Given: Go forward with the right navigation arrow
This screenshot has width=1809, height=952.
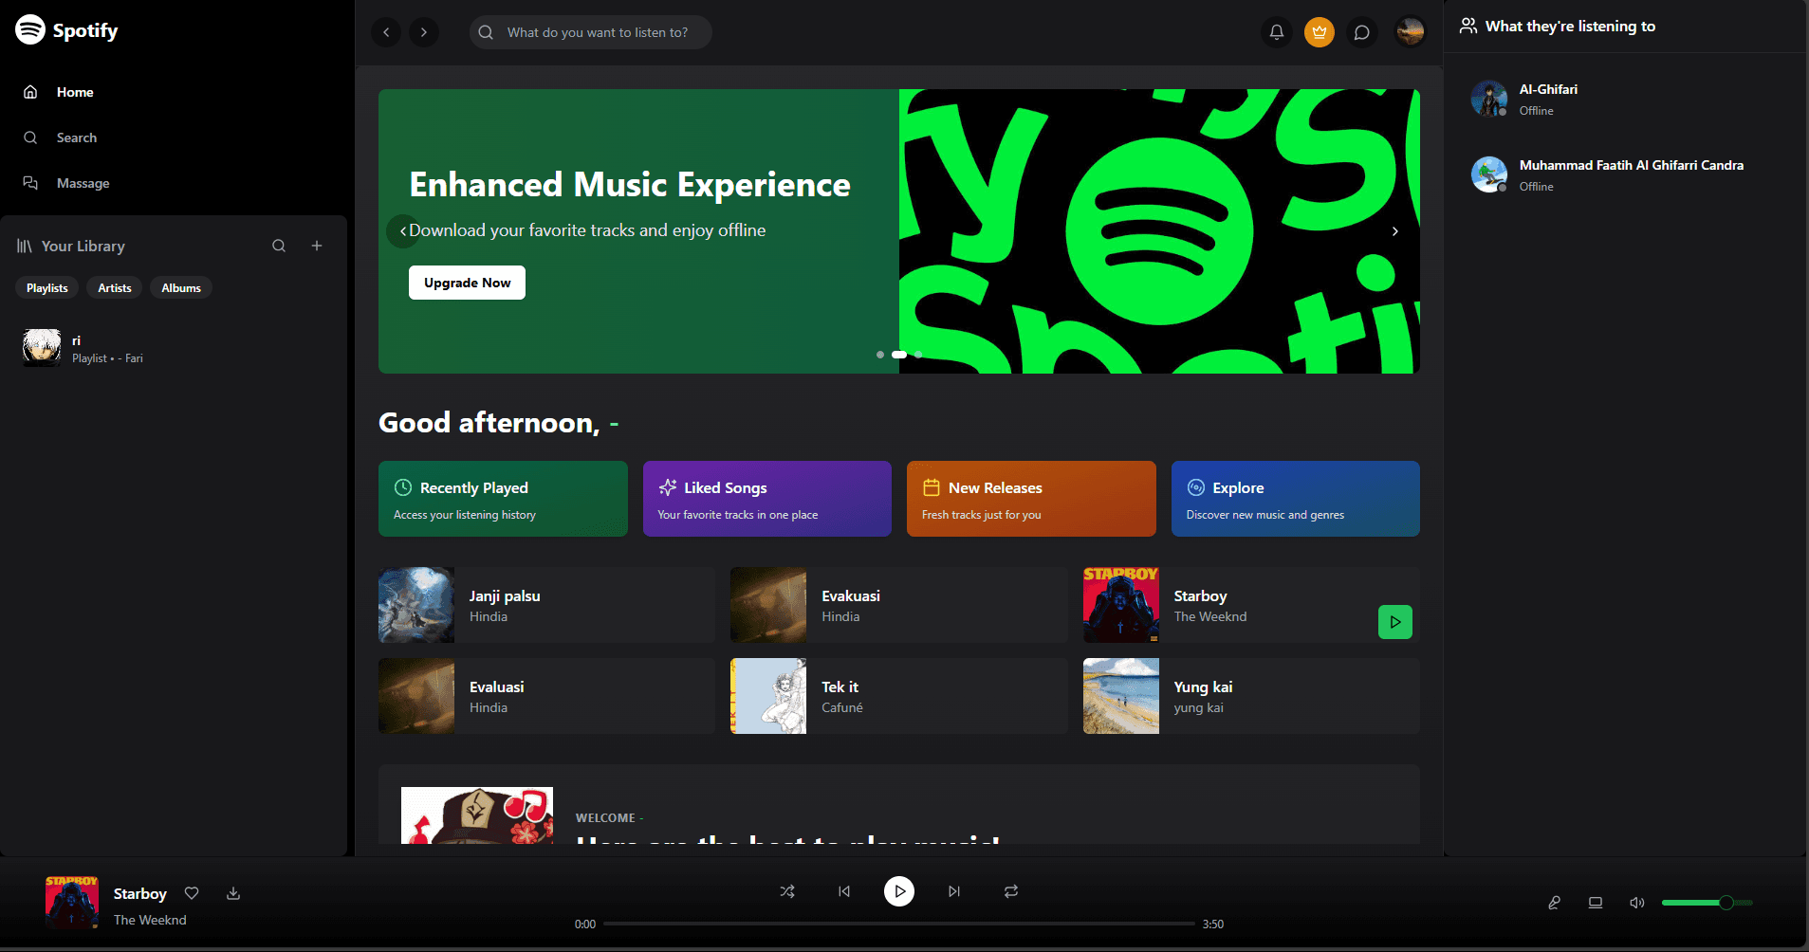Looking at the screenshot, I should click(424, 32).
